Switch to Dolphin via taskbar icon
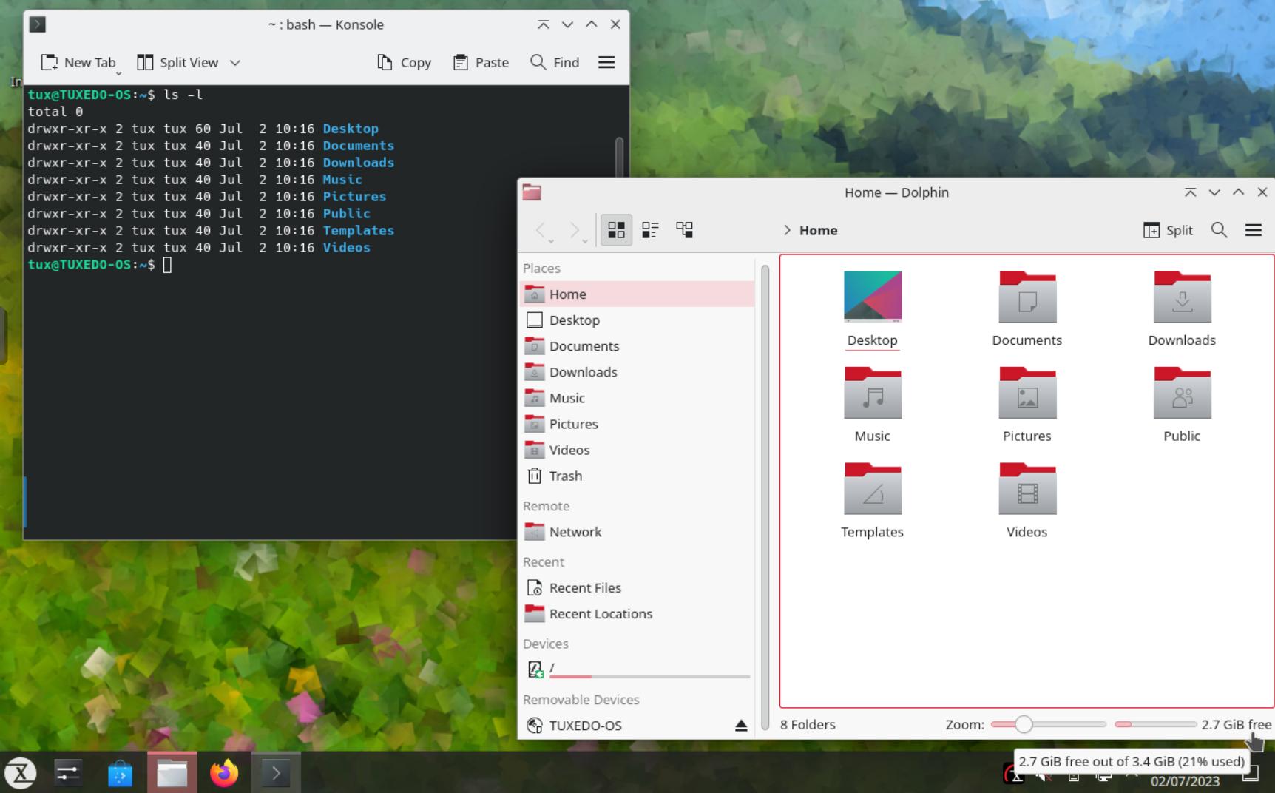This screenshot has height=793, width=1275. coord(172,773)
